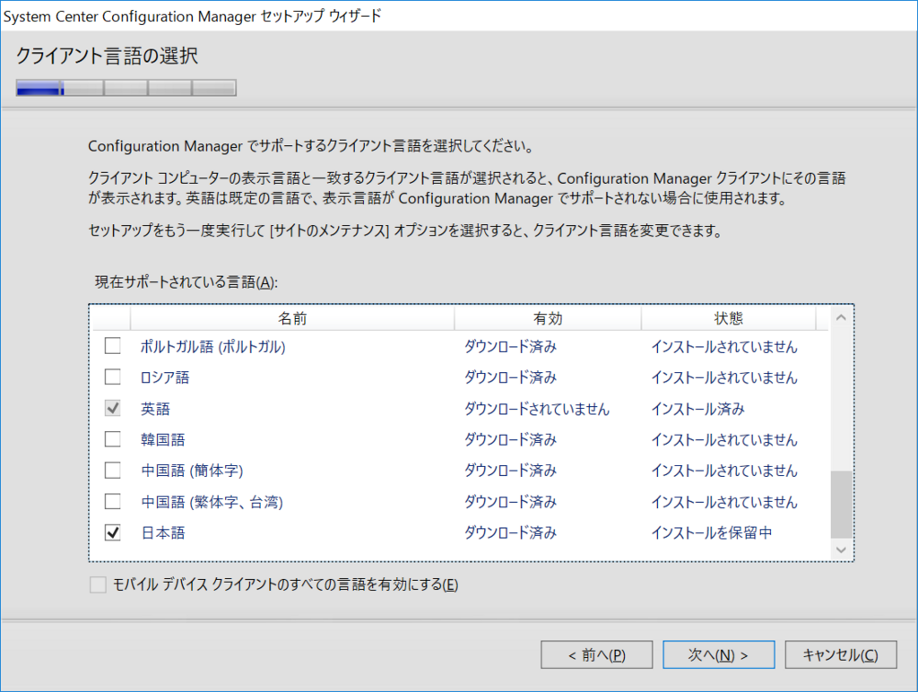
Task: Sort by the 有効 column header
Action: pyautogui.click(x=548, y=318)
